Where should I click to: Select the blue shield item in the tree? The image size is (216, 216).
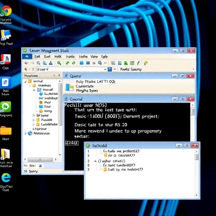point(49,94)
